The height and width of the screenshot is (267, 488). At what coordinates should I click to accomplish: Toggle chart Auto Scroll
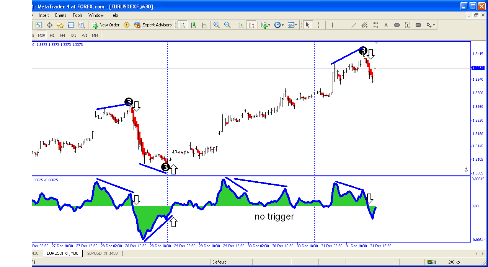click(x=241, y=25)
